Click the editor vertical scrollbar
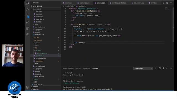This screenshot has width=177, height=99. [x=173, y=25]
